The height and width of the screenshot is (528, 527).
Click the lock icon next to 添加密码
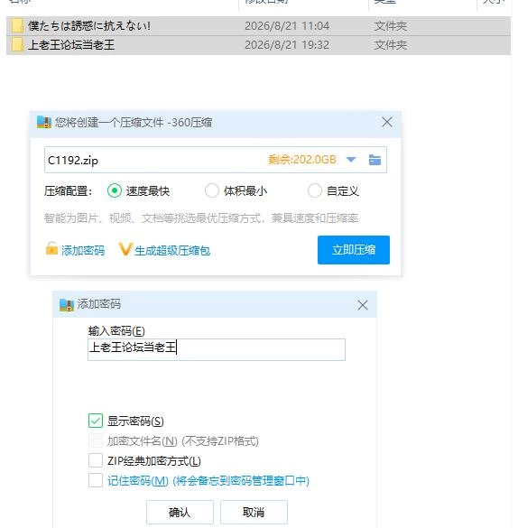coord(51,248)
